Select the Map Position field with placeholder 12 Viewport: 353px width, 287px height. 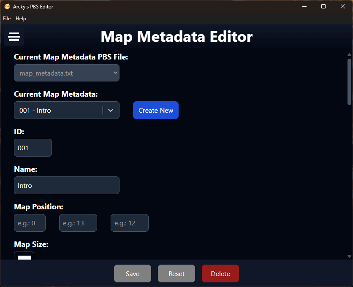pos(130,223)
